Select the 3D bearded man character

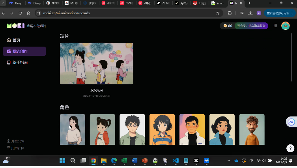click(x=252, y=129)
